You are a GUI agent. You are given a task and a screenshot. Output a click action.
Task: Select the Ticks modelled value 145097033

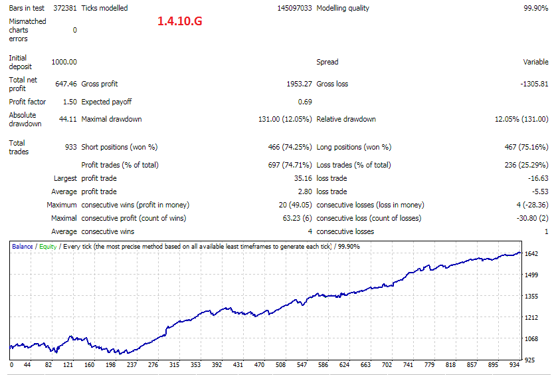pyautogui.click(x=295, y=8)
